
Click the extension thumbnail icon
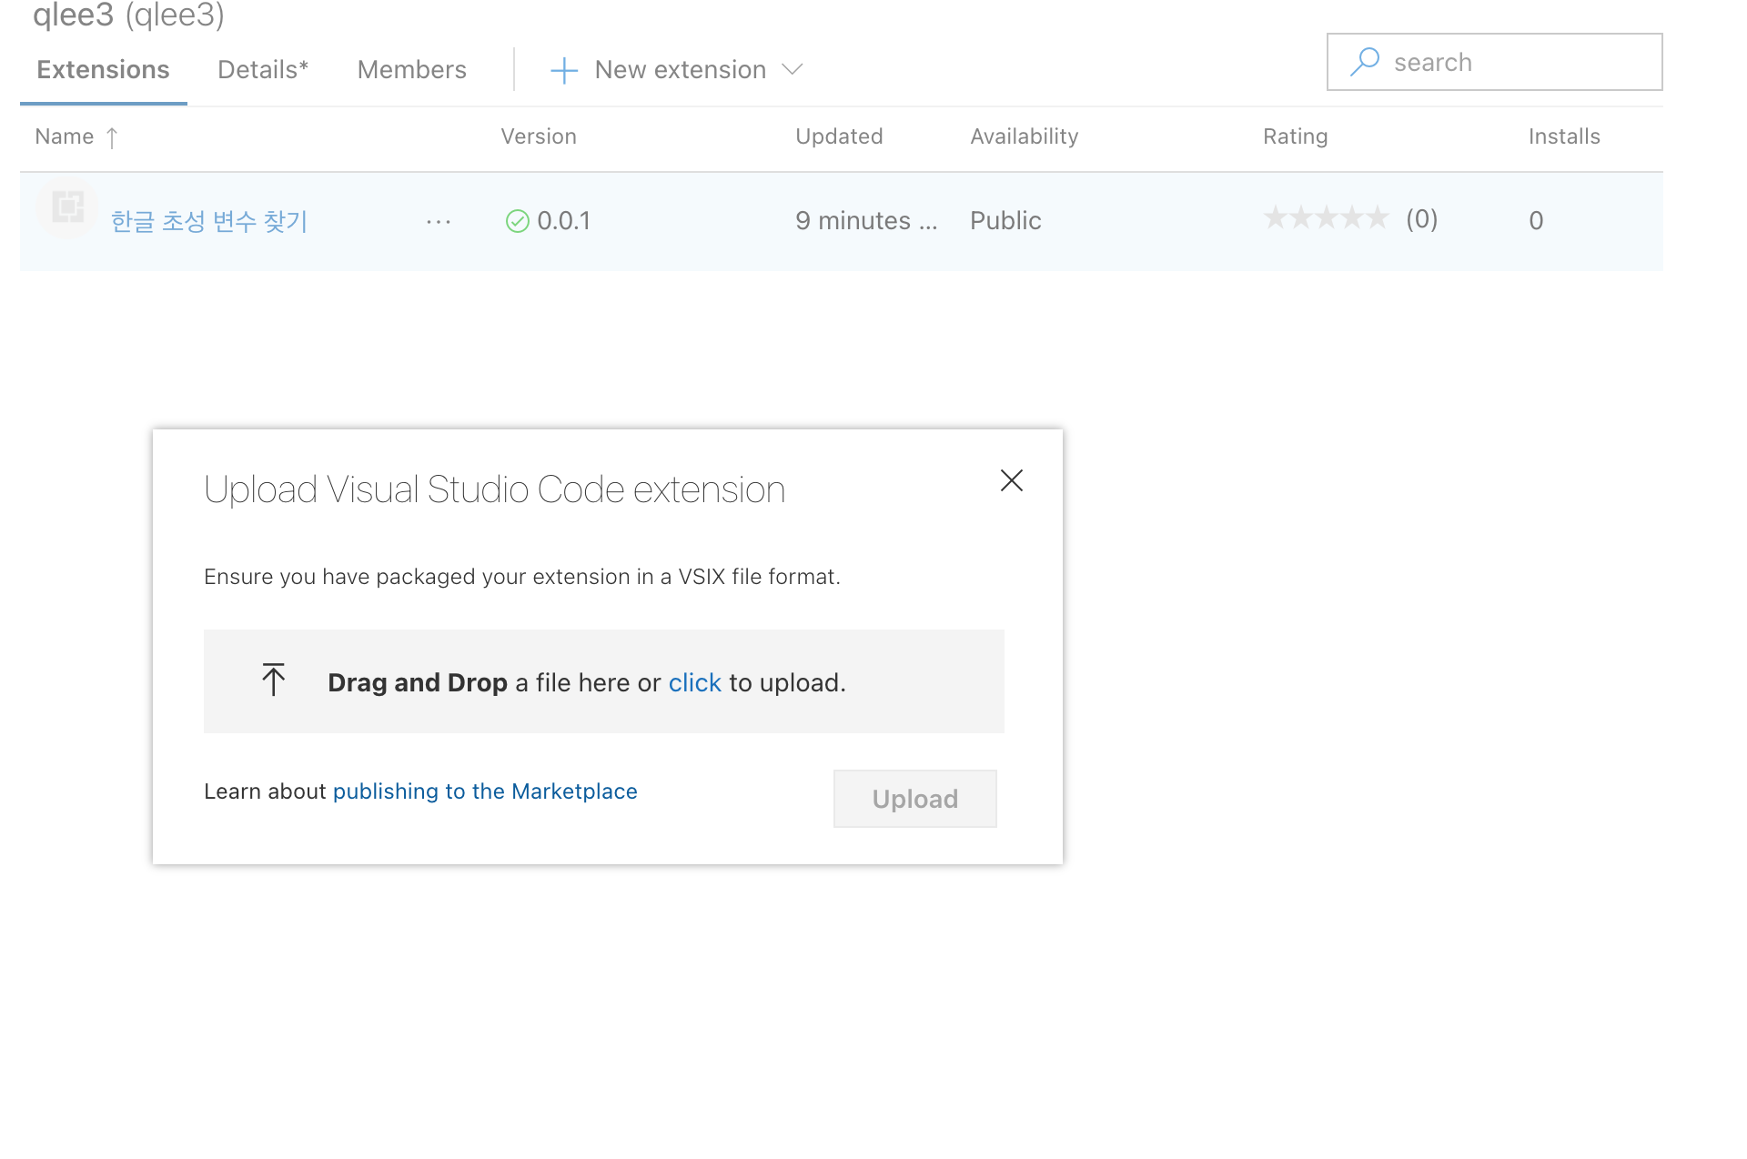pyautogui.click(x=67, y=208)
